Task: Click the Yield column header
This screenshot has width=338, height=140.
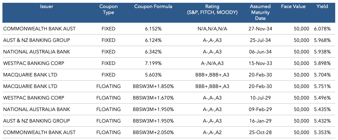Action: [322, 7]
